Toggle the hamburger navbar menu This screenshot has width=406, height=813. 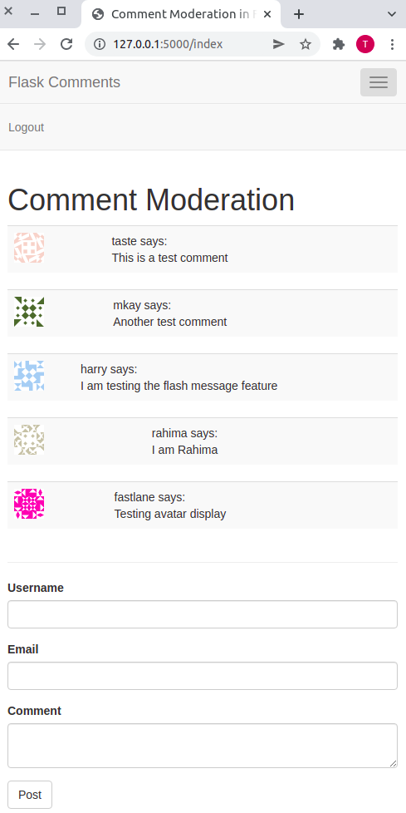(x=379, y=82)
